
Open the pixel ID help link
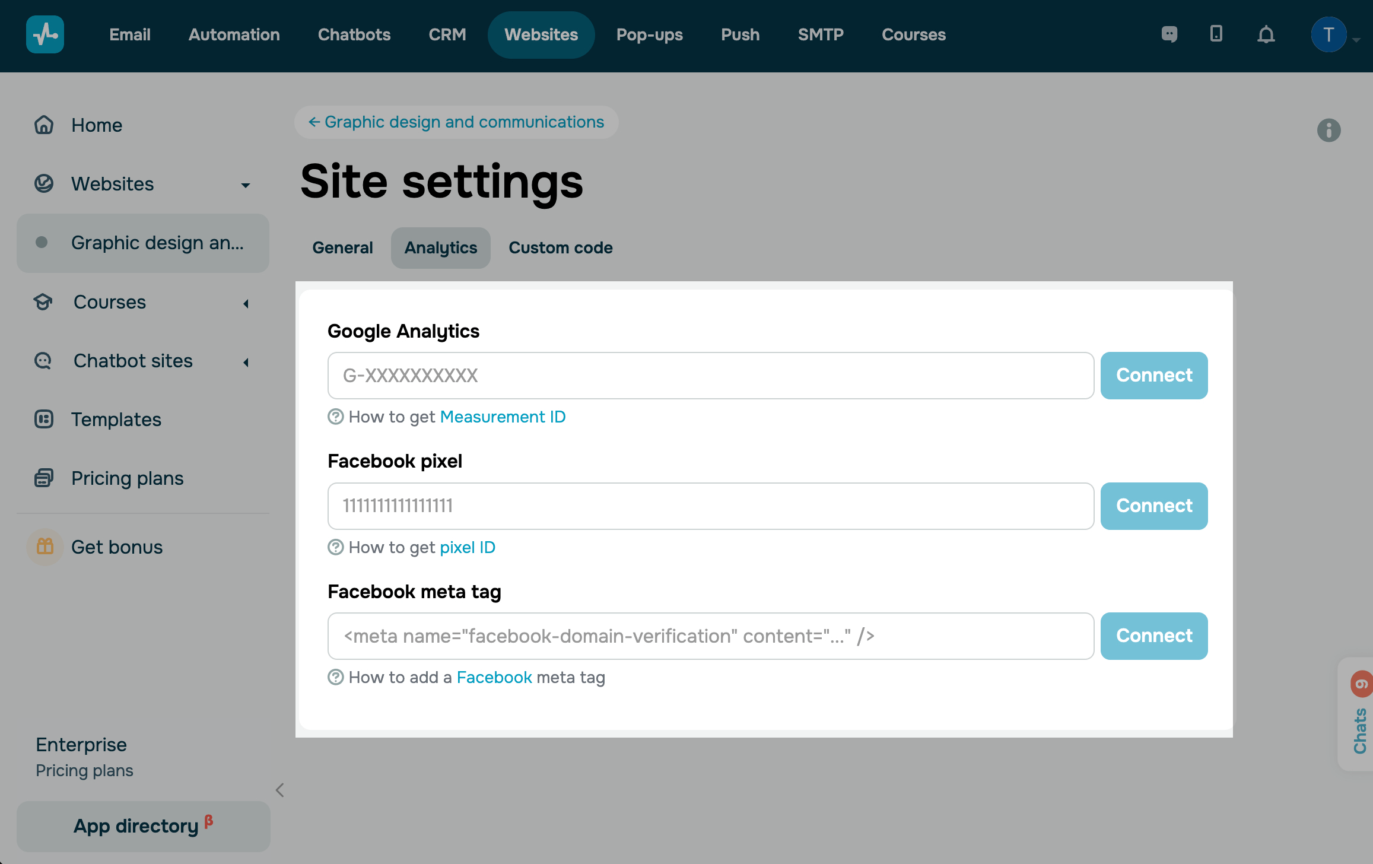pyautogui.click(x=468, y=547)
